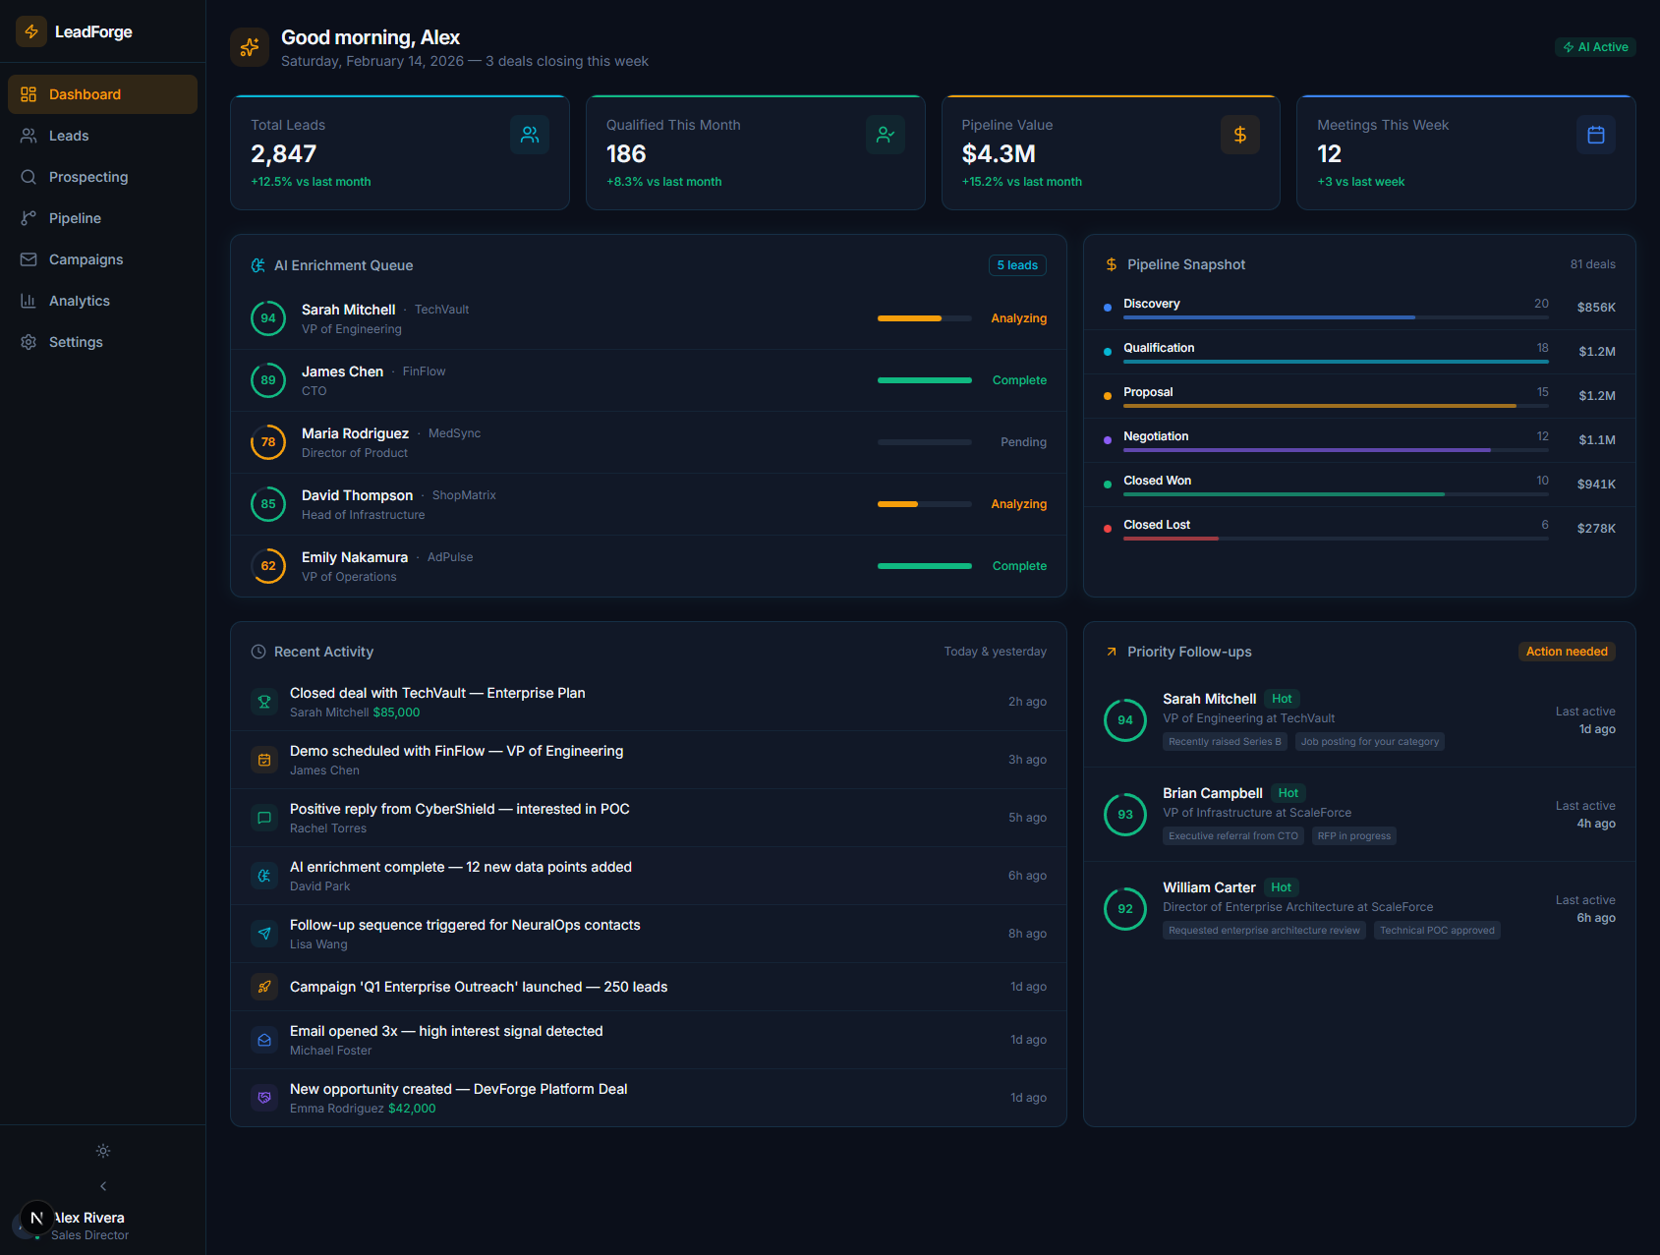This screenshot has height=1255, width=1660.
Task: Click the Pipeline funnel icon in sidebar
Action: (x=29, y=218)
